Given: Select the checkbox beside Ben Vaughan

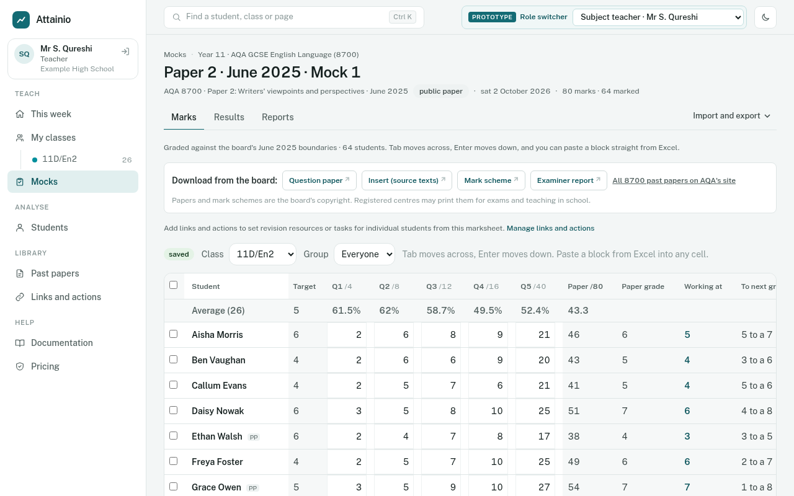Looking at the screenshot, I should pyautogui.click(x=174, y=360).
